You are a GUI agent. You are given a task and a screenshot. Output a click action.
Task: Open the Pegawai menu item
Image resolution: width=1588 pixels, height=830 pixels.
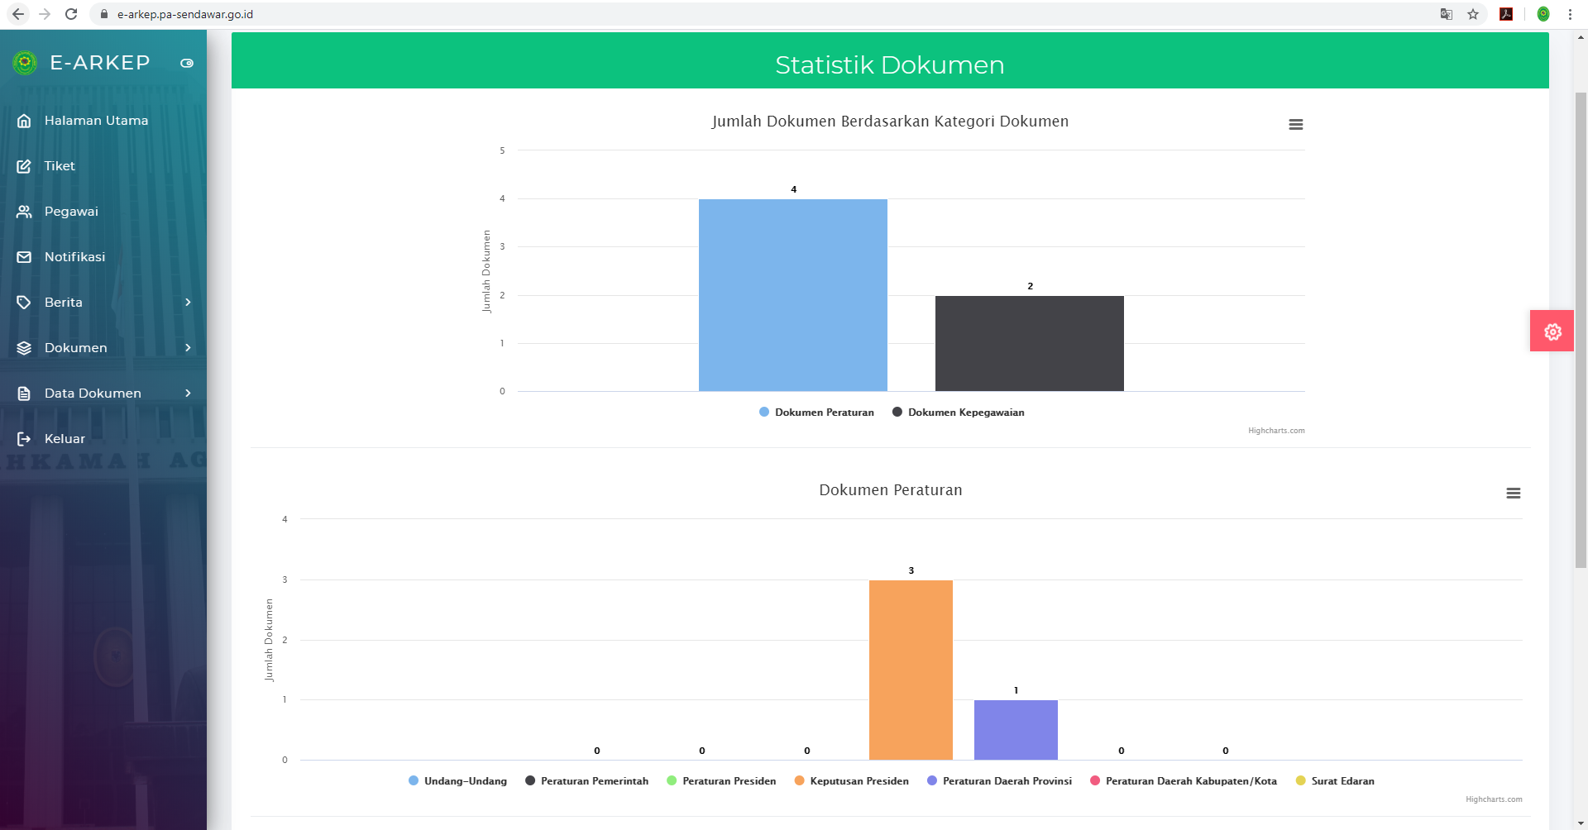(x=71, y=212)
